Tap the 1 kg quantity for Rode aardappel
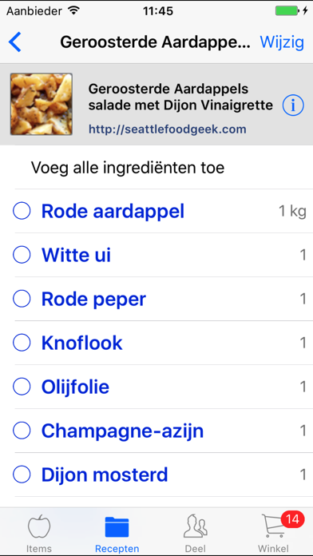 tap(292, 212)
